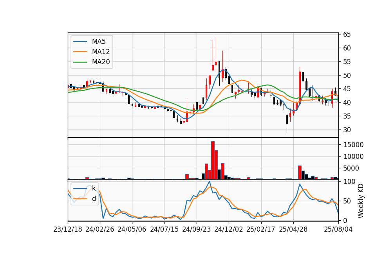Screen dimensions: 376x270
Task: Click the MA5 legend label
Action: 99,41
